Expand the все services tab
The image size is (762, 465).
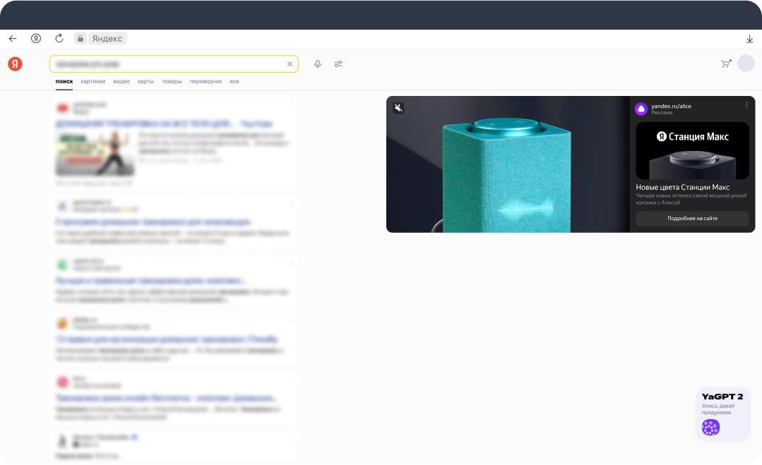tap(234, 82)
